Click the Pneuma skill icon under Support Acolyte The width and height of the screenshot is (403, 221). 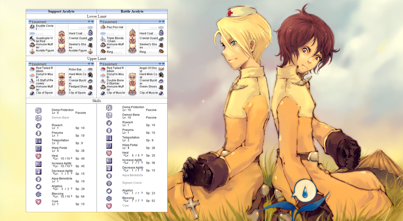click(38, 133)
